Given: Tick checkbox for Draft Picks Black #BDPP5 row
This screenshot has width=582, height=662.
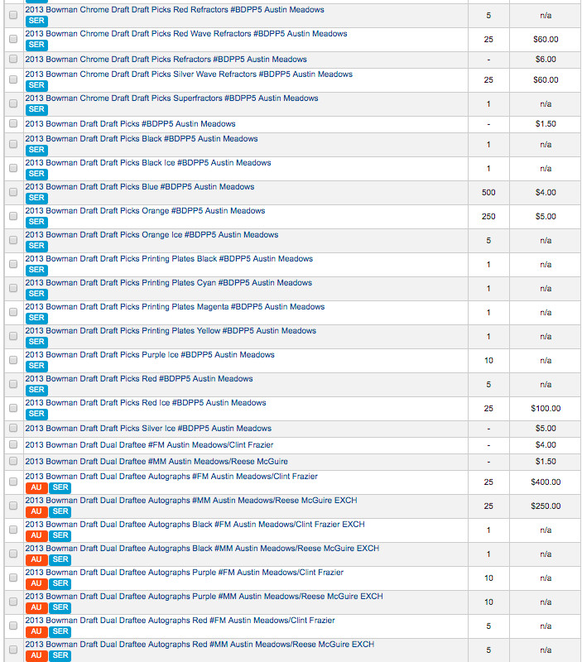Looking at the screenshot, I should [13, 144].
